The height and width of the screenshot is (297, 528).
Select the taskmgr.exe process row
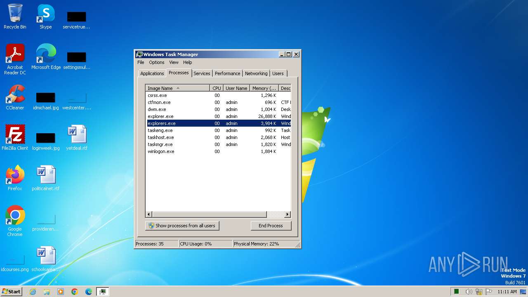(218, 144)
